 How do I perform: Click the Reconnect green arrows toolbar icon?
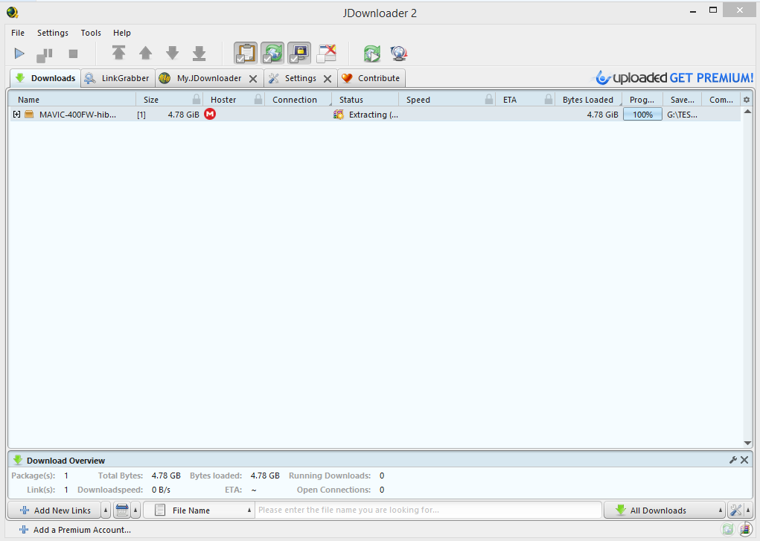tap(372, 54)
